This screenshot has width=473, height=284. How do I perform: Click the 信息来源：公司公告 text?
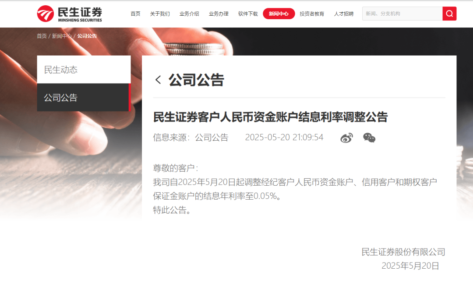(191, 138)
